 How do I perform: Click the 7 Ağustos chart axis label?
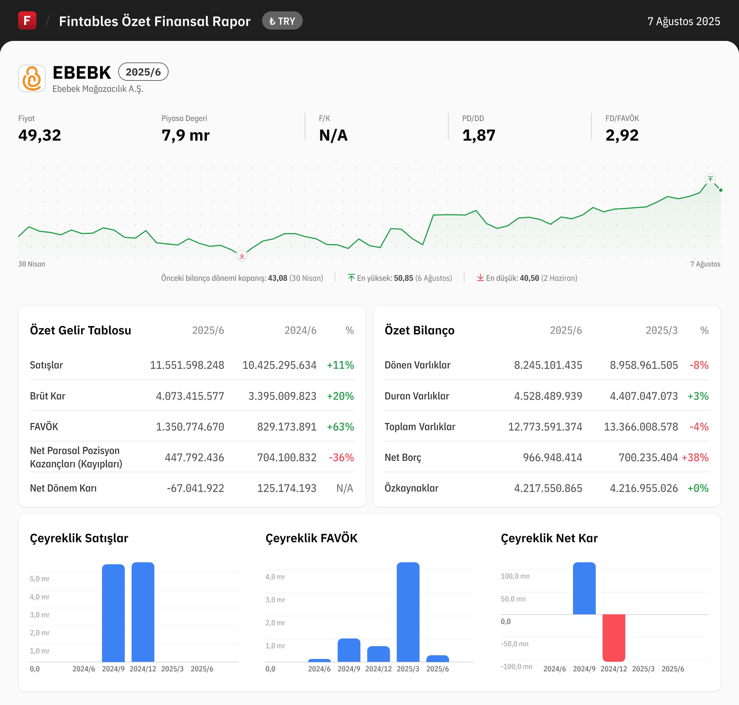(x=705, y=264)
